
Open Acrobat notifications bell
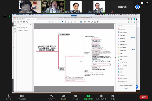coord(131,19)
